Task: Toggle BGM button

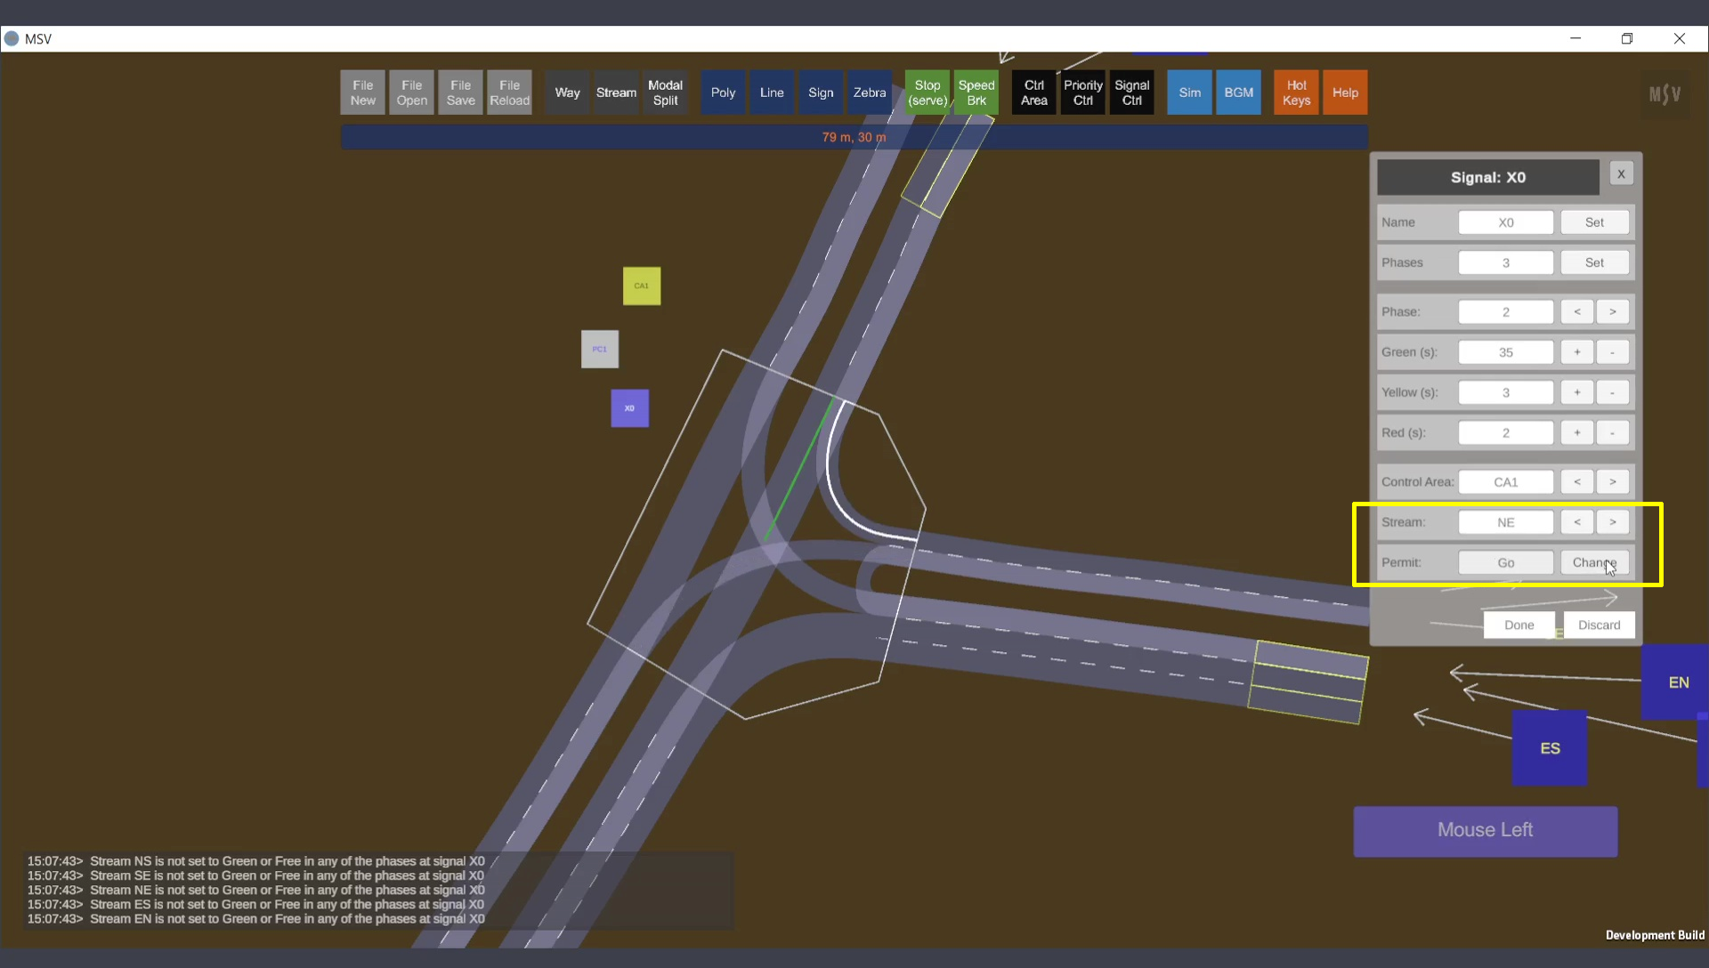Action: (x=1238, y=93)
